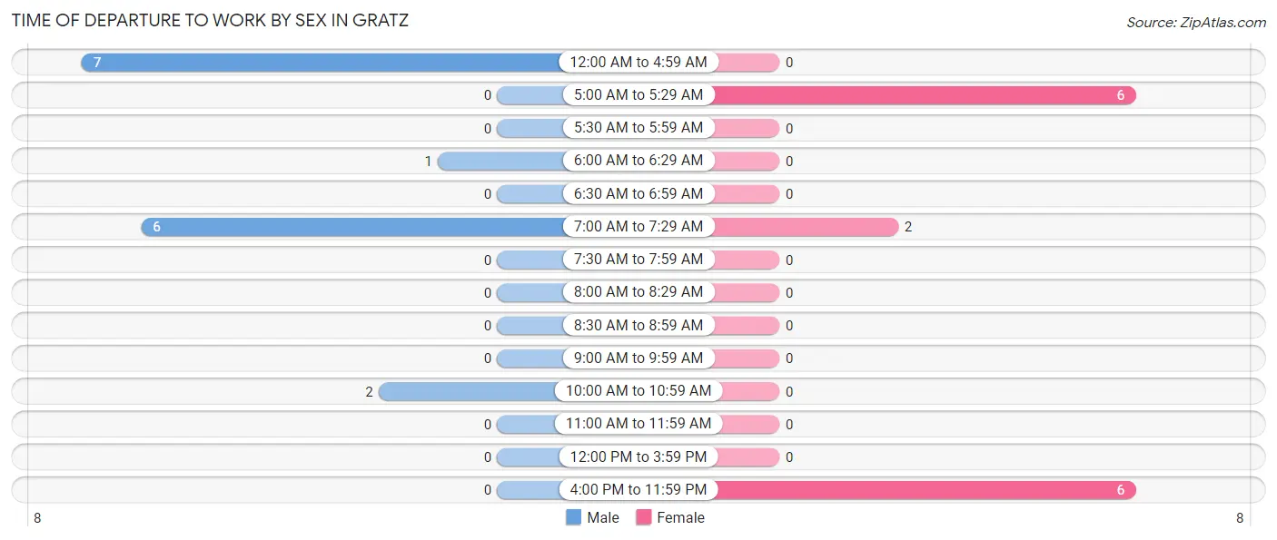Click the Female legend label

pyautogui.click(x=680, y=517)
